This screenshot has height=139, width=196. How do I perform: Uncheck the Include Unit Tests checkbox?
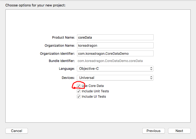(79, 91)
